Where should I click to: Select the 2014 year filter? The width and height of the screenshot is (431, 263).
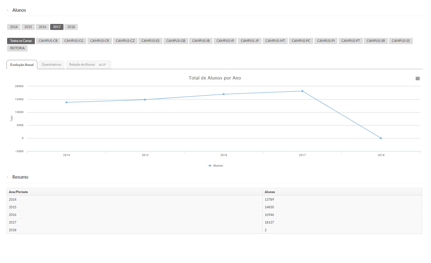[14, 27]
